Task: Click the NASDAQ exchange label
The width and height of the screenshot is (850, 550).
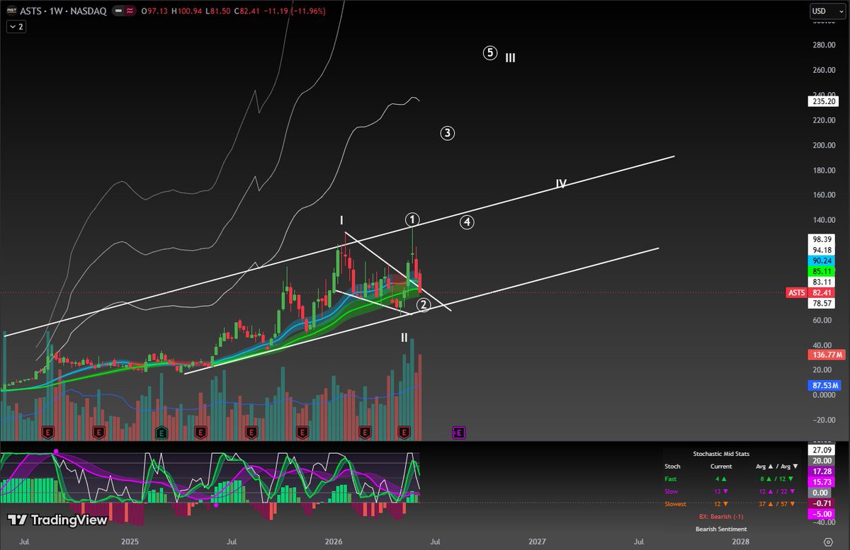Action: [89, 11]
